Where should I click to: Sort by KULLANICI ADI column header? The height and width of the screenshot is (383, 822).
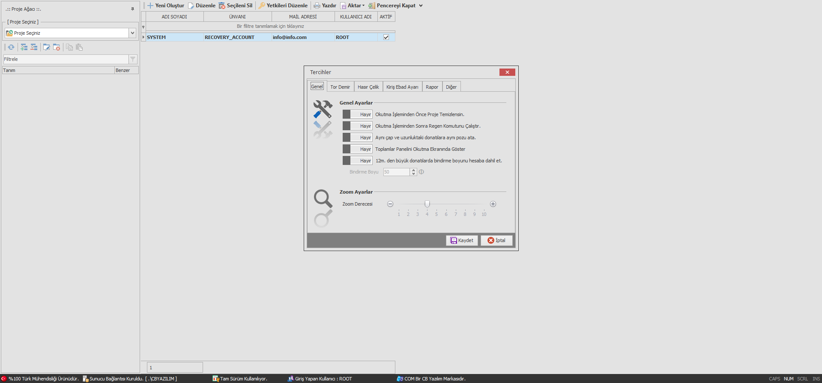(x=356, y=17)
